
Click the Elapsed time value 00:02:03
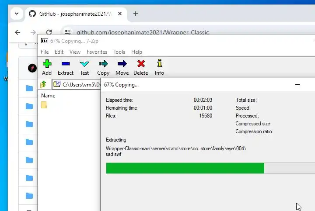[203, 100]
